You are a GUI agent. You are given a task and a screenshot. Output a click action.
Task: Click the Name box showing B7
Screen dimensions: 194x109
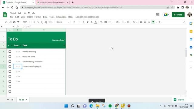(7, 26)
